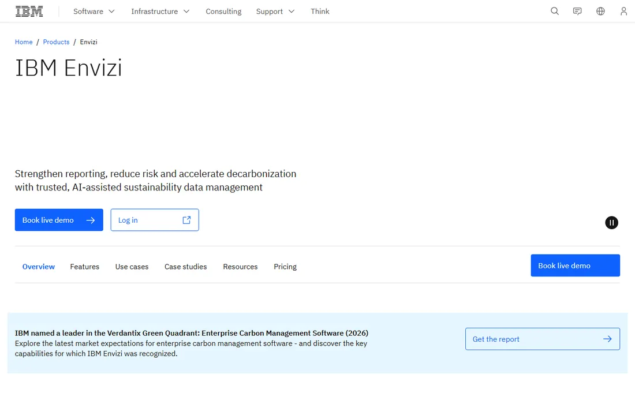Select the Features tab
Image resolution: width=635 pixels, height=397 pixels.
click(x=85, y=267)
